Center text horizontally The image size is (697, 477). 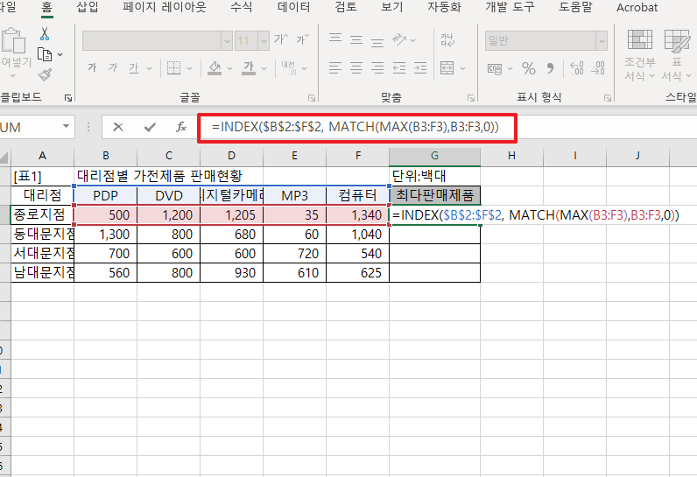tap(356, 68)
